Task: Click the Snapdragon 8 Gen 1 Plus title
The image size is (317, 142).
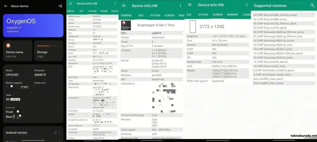Action: click(156, 25)
